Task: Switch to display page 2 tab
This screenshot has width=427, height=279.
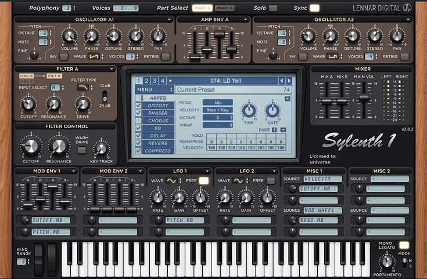Action: (146, 81)
